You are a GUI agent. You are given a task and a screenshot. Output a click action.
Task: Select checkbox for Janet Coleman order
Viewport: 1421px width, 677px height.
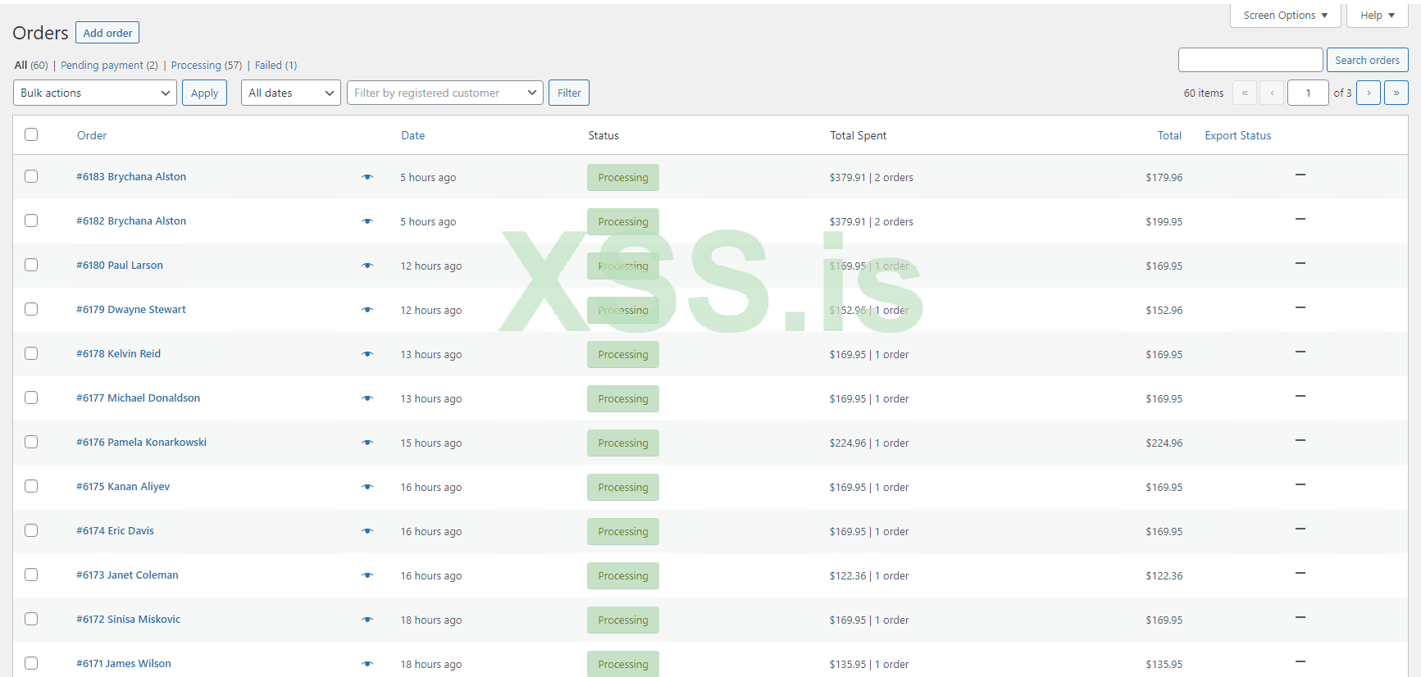tap(31, 575)
